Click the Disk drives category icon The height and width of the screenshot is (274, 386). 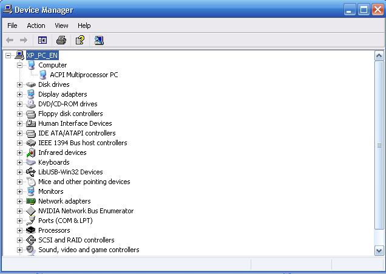pyautogui.click(x=31, y=85)
